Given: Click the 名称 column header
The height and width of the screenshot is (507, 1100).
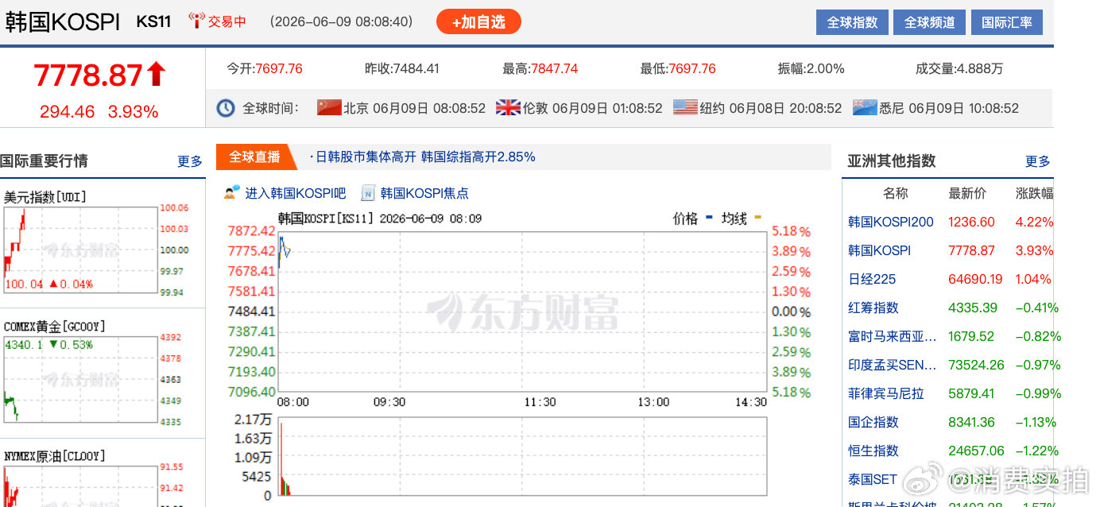Looking at the screenshot, I should [895, 193].
